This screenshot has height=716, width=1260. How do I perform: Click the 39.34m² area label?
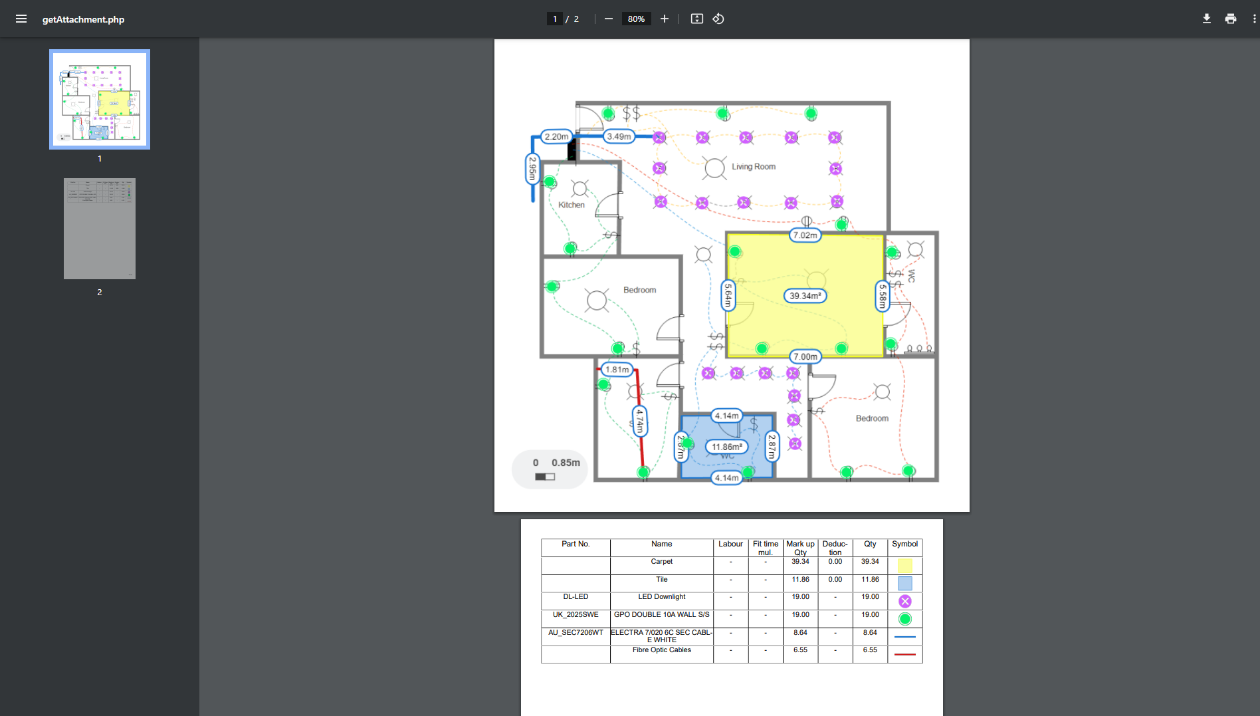[x=805, y=296]
